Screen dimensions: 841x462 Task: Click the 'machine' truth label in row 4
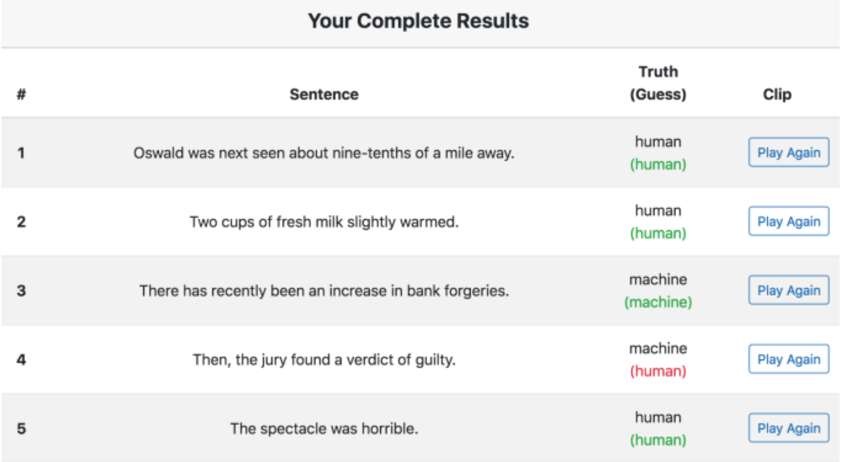point(658,348)
